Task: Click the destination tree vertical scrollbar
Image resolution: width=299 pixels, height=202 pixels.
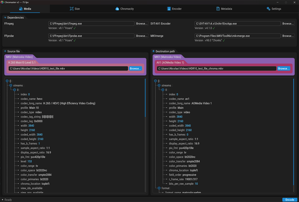Action: (x=294, y=132)
